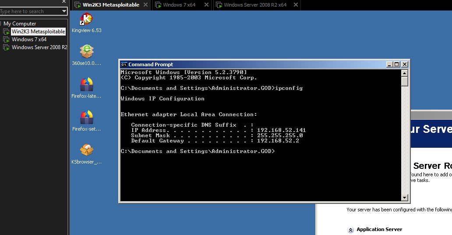
Task: Close the Win2K3 Metasploitable tab
Action: [145, 5]
